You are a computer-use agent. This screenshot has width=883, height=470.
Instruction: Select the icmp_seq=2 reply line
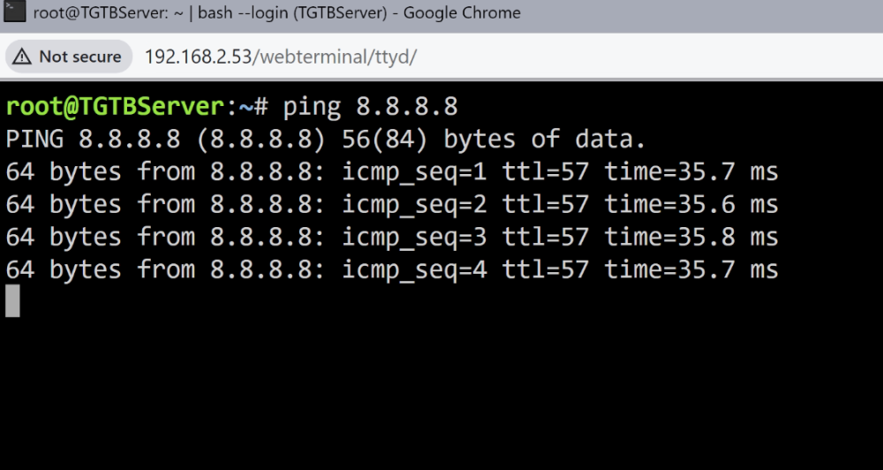[392, 205]
